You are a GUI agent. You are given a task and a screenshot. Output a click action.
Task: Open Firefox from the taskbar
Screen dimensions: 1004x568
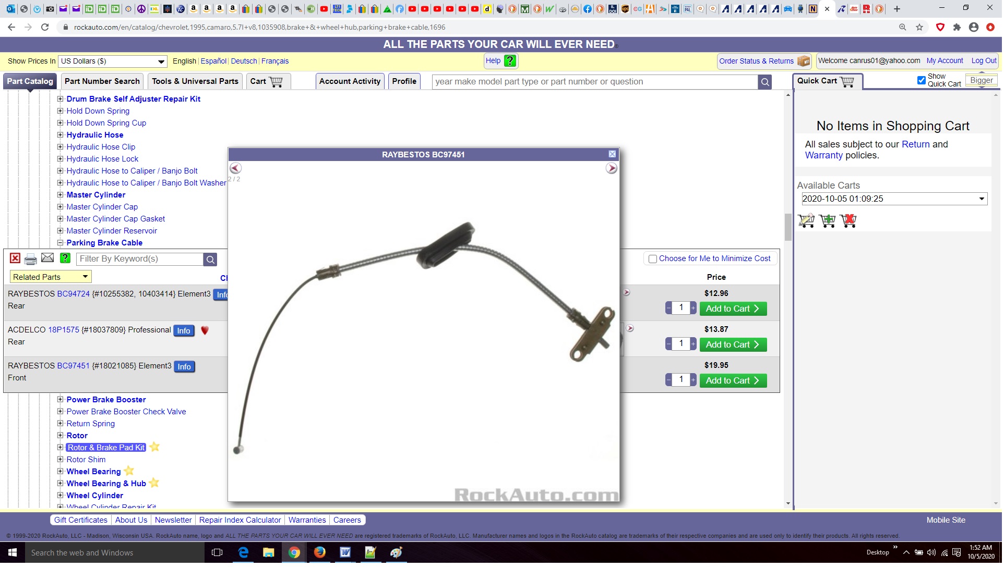(320, 553)
